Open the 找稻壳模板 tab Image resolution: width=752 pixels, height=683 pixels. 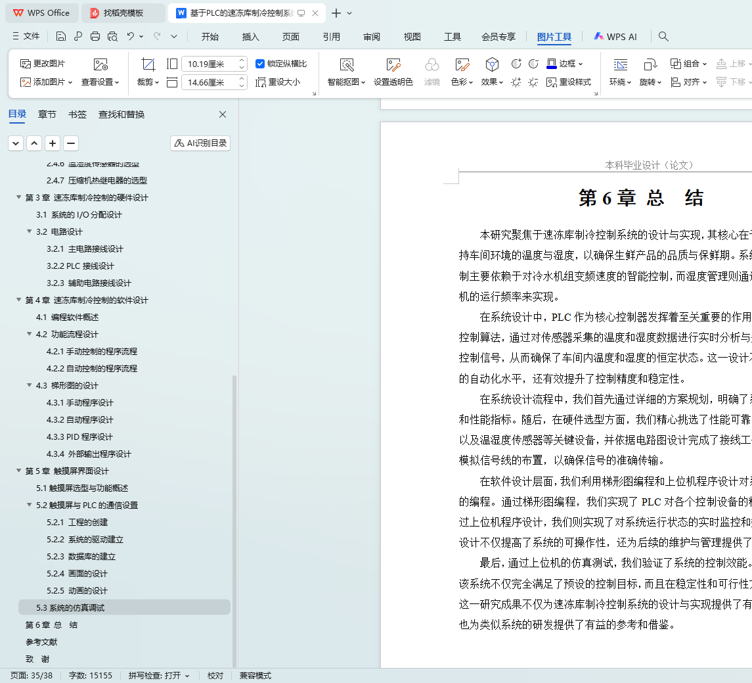click(x=123, y=13)
